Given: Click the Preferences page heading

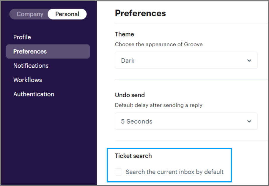Looking at the screenshot, I should pyautogui.click(x=140, y=13).
